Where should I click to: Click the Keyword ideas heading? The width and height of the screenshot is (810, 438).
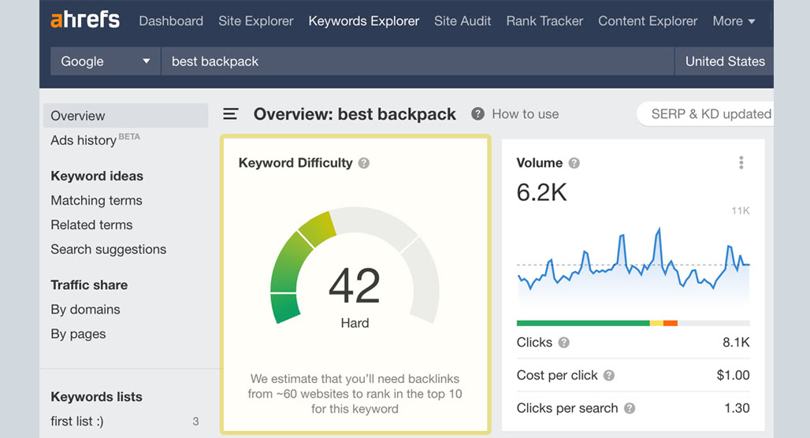(x=97, y=176)
